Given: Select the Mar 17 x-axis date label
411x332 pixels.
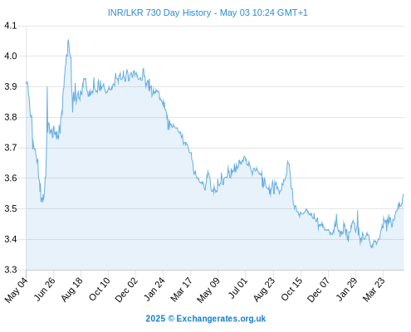Looking at the screenshot, I should click(x=181, y=290).
